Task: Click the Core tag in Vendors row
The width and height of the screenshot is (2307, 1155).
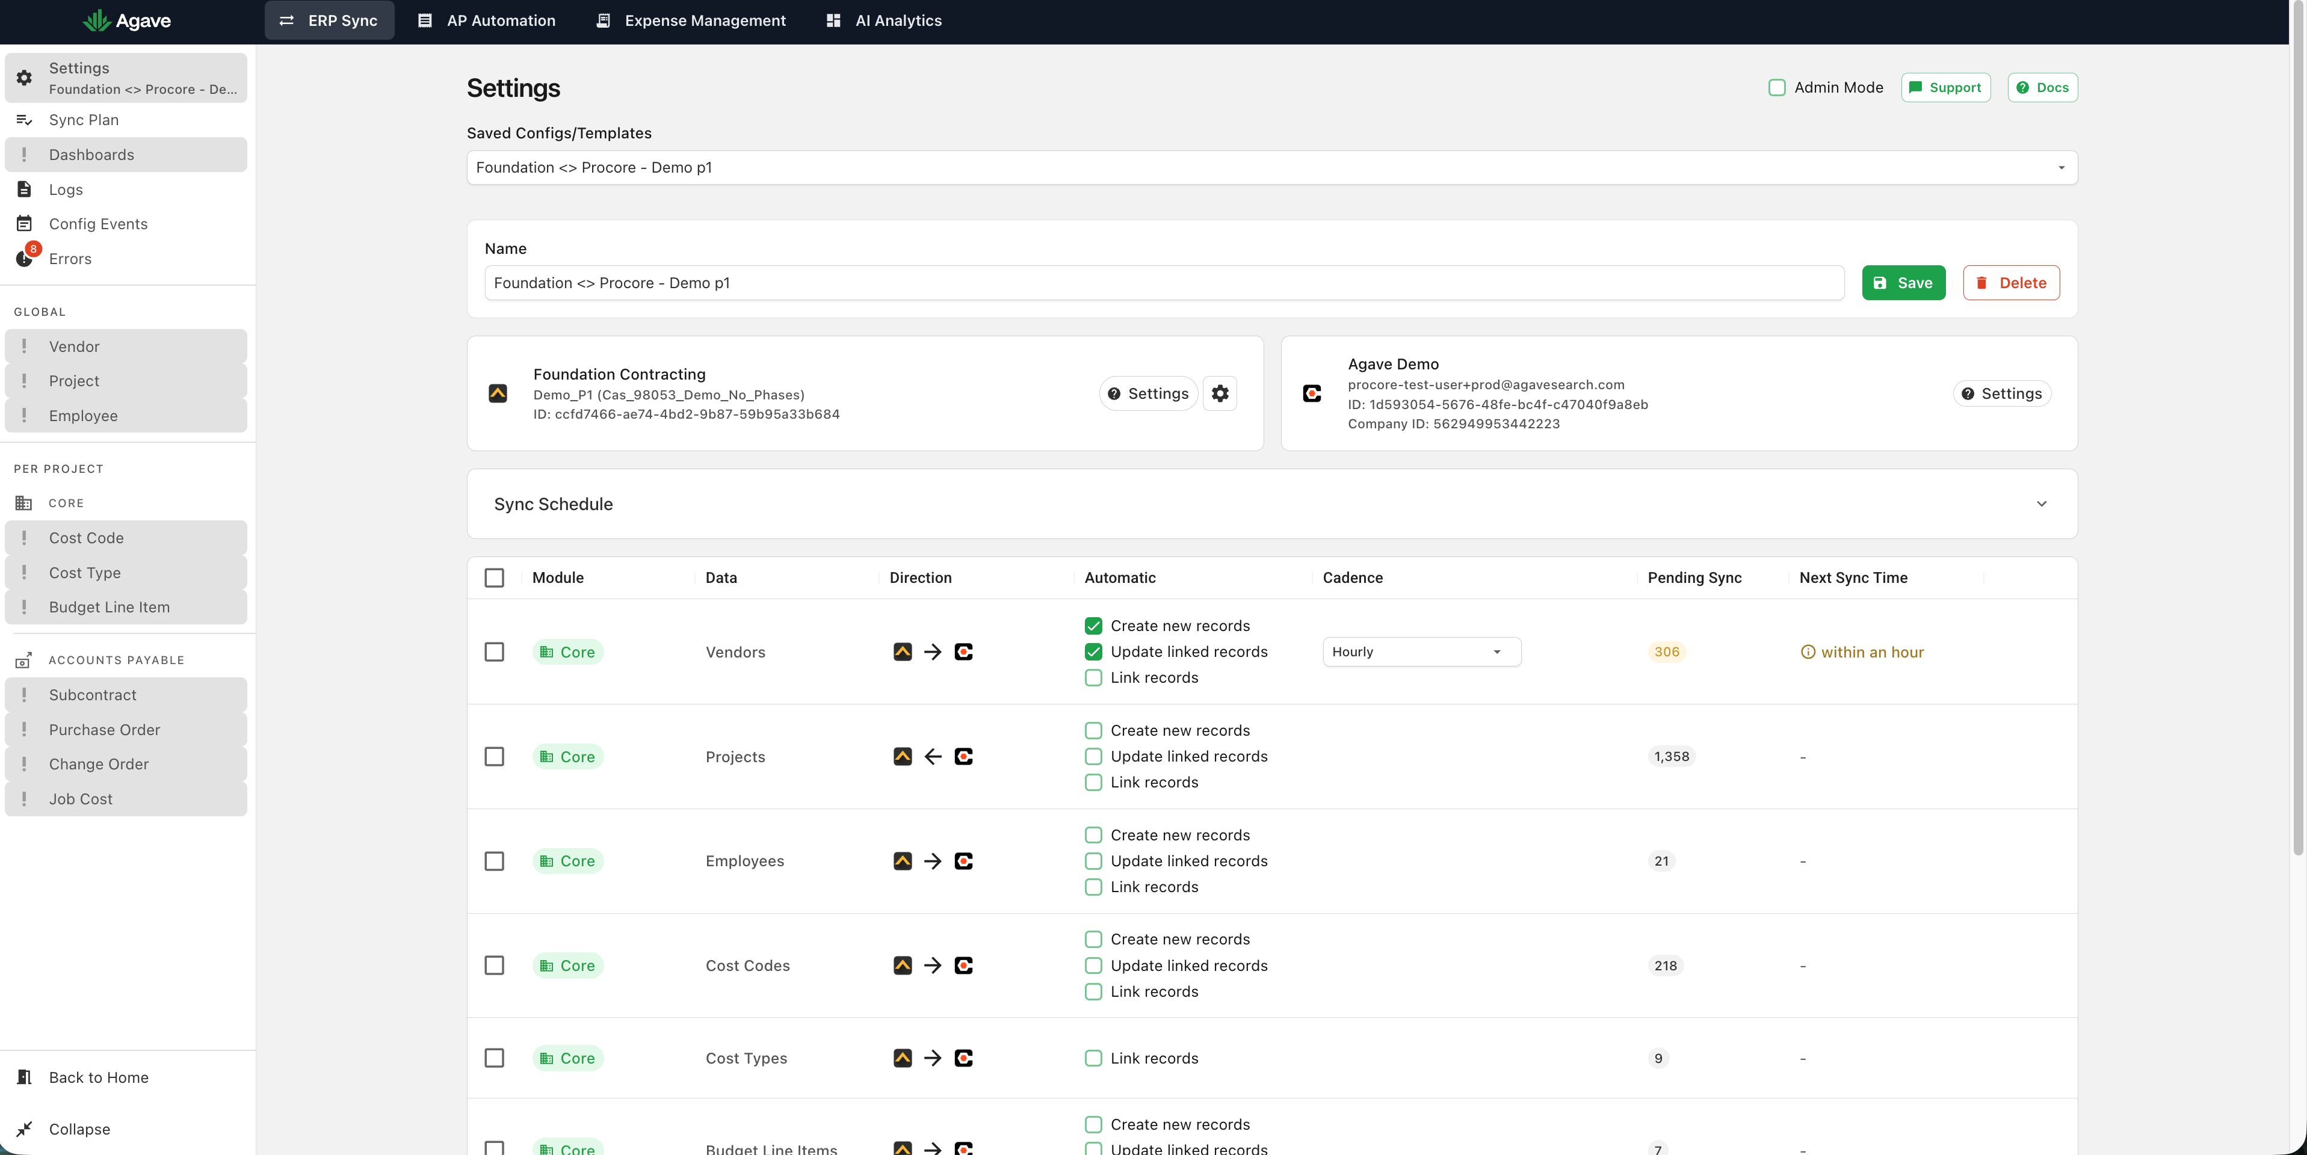Action: (568, 652)
